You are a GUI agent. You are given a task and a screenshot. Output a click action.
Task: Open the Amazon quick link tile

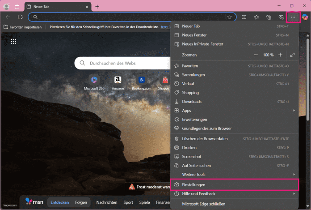pyautogui.click(x=118, y=80)
